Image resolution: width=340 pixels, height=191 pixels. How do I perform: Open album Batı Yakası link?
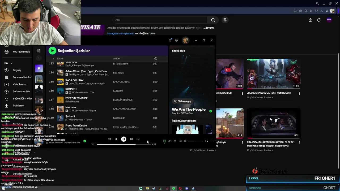(118, 73)
